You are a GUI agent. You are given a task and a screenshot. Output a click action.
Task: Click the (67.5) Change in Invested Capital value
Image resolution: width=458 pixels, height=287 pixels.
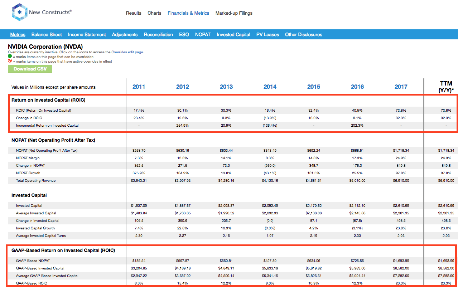pyautogui.click(x=357, y=221)
